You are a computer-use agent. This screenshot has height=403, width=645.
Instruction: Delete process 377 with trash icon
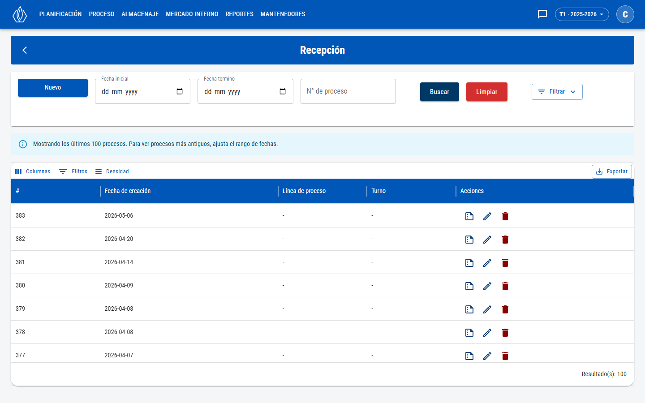505,356
